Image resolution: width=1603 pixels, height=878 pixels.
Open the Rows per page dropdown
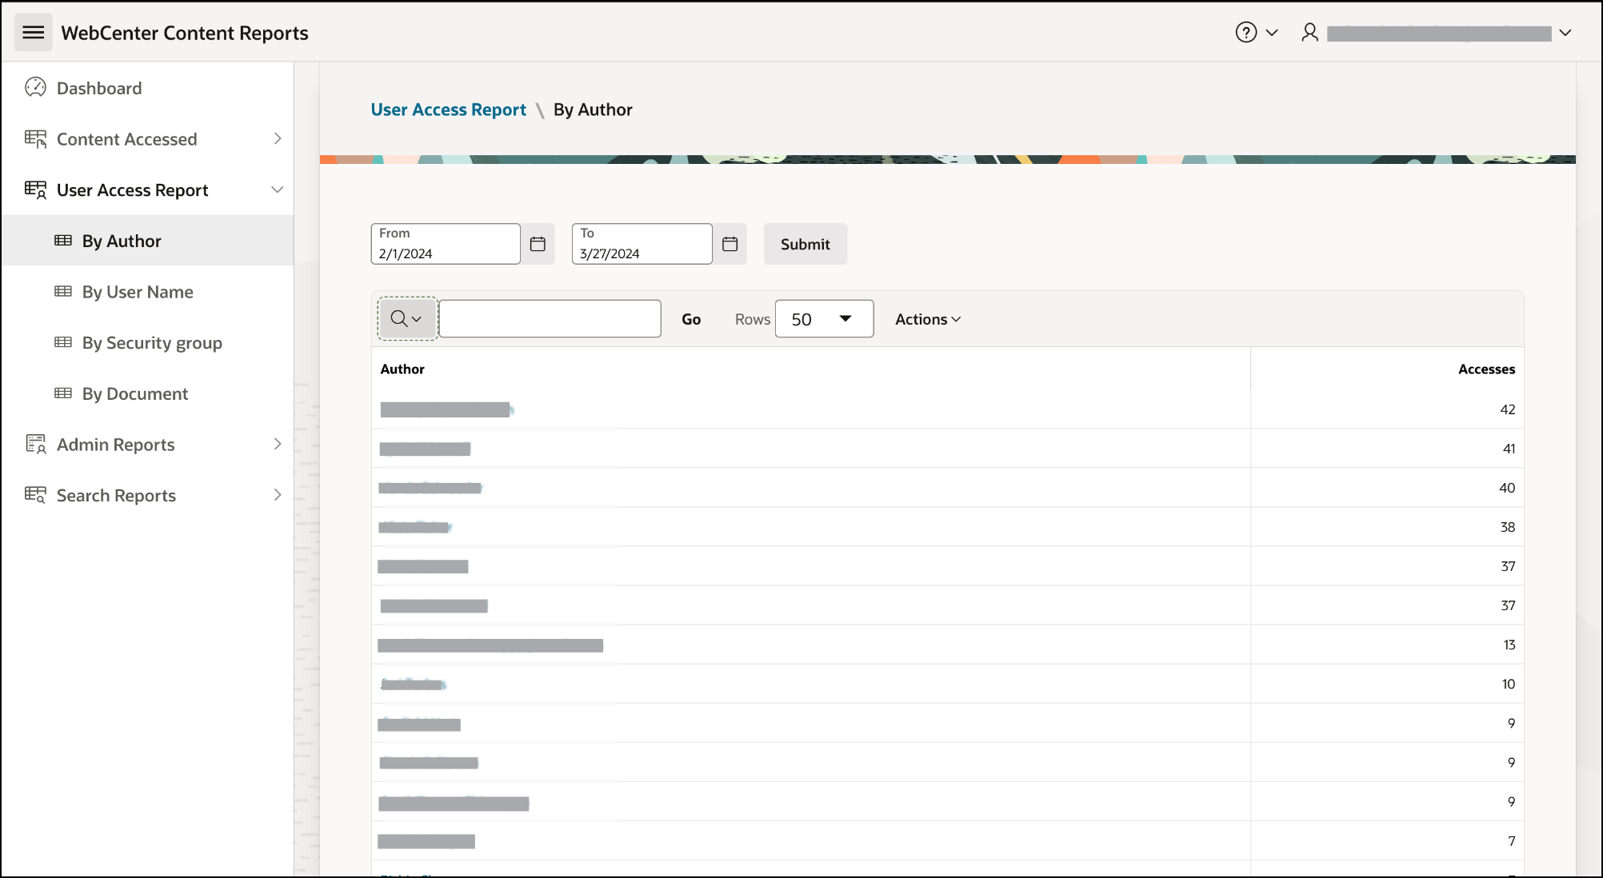coord(824,319)
